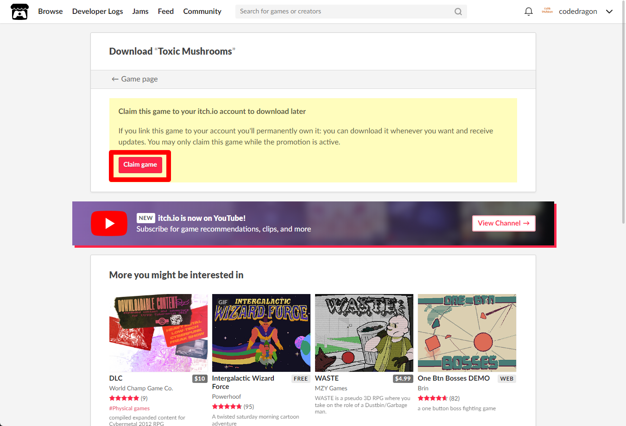Open World Champ Game Co. author
The image size is (626, 426).
click(141, 388)
